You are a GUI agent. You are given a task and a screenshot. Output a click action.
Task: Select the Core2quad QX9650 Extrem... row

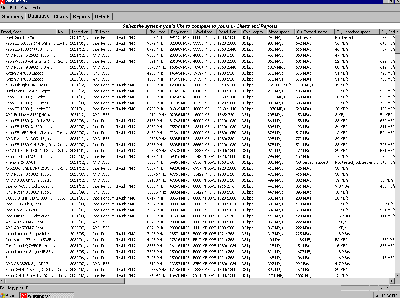point(197,246)
